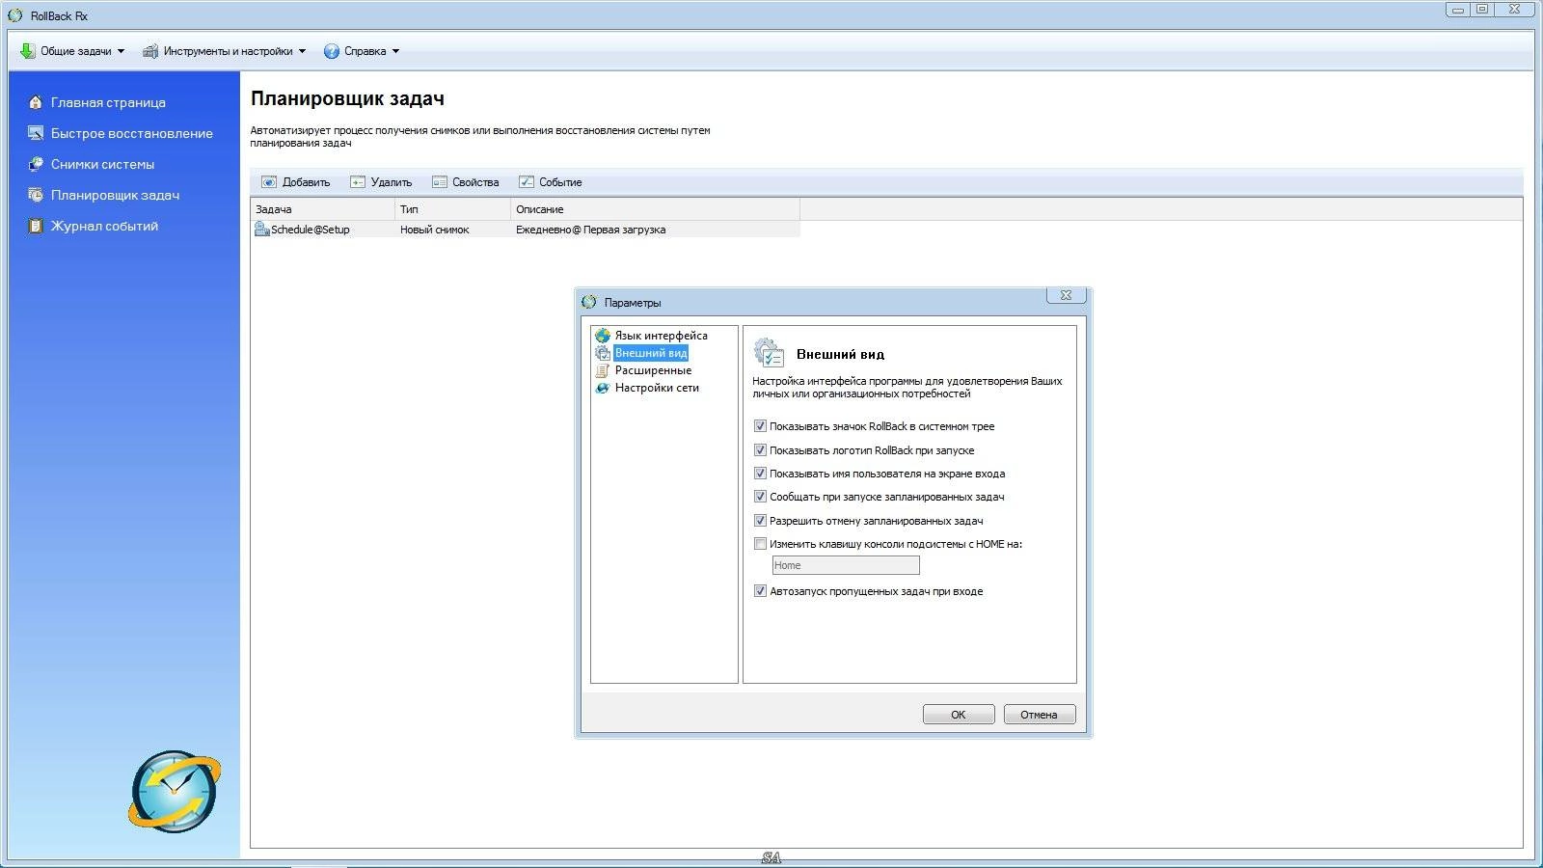Click the RollBack Rx title bar icon
The image size is (1543, 868).
point(15,15)
